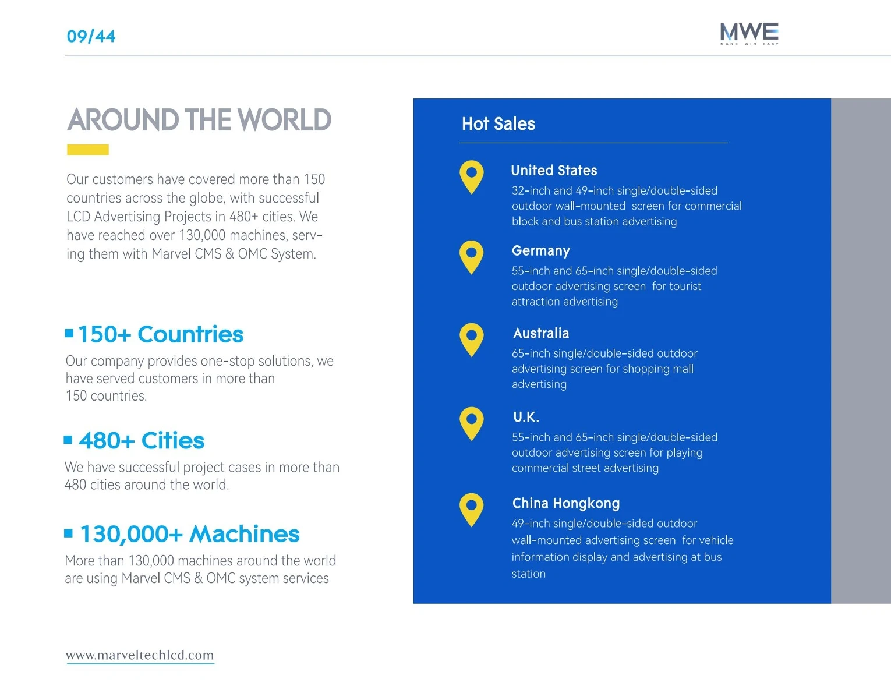Click the 130,000+ Machines heading
This screenshot has width=891, height=693.
click(x=189, y=534)
